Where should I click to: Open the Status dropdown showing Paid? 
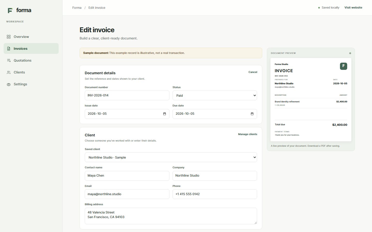point(215,95)
